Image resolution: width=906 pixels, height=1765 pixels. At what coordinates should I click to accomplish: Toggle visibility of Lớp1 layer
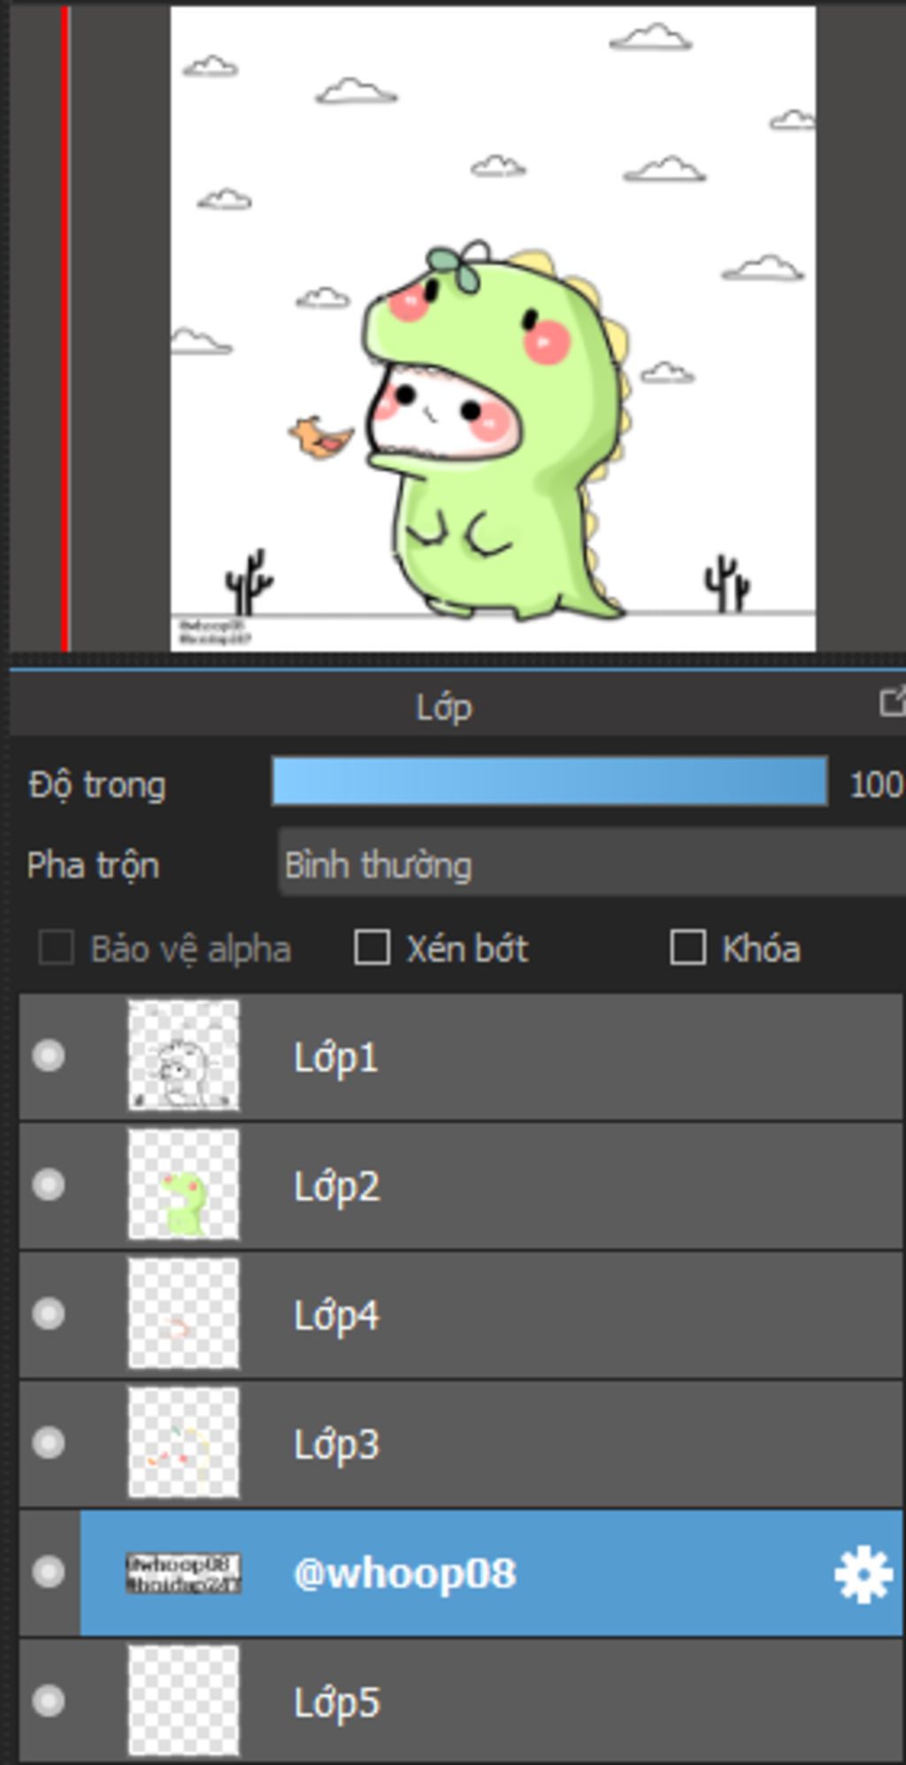49,1056
